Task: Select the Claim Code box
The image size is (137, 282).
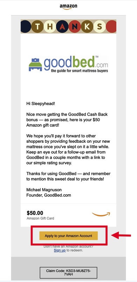Action: click(68, 272)
